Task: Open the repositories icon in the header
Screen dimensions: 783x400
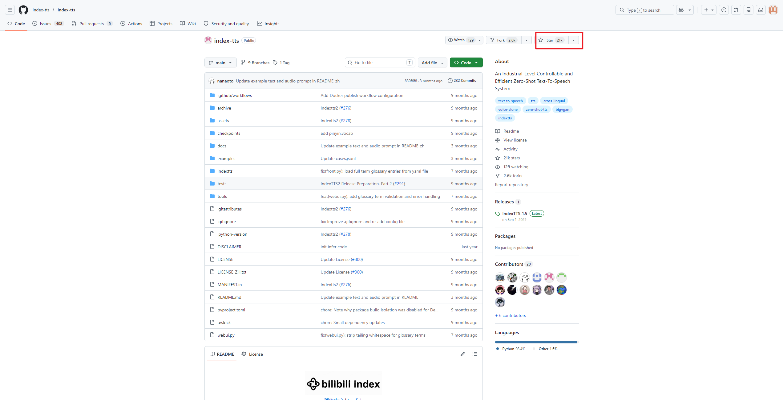Action: coord(749,10)
